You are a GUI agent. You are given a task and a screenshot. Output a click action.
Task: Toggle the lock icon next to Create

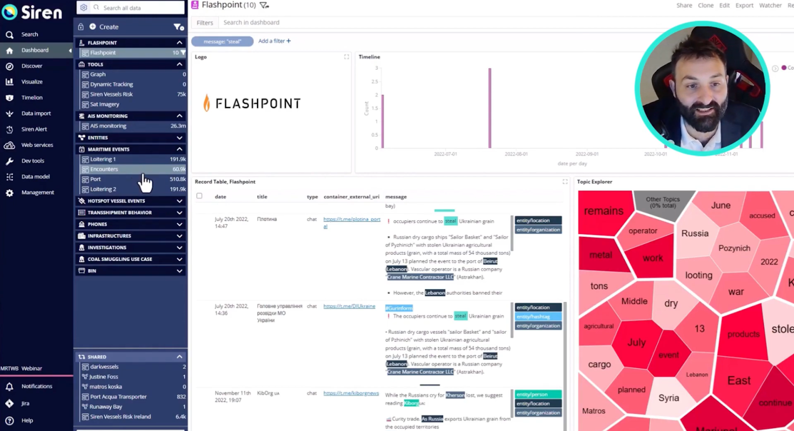click(x=81, y=27)
